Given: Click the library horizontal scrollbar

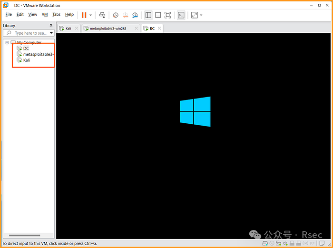Looking at the screenshot, I should tap(25, 236).
